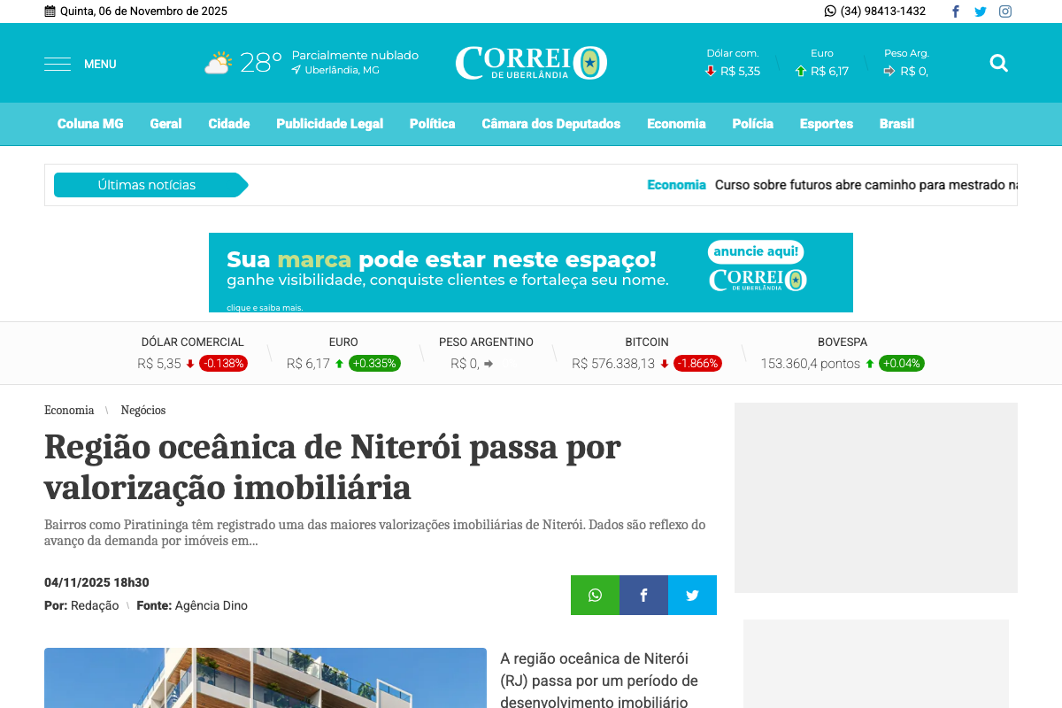Screen dimensions: 1062x708
Task: Open the Instagram icon in the top bar
Action: (x=1004, y=11)
